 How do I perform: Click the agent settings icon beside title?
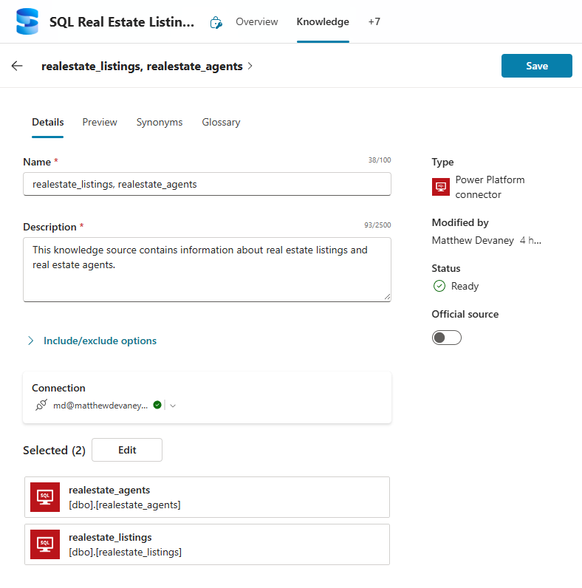tap(216, 22)
